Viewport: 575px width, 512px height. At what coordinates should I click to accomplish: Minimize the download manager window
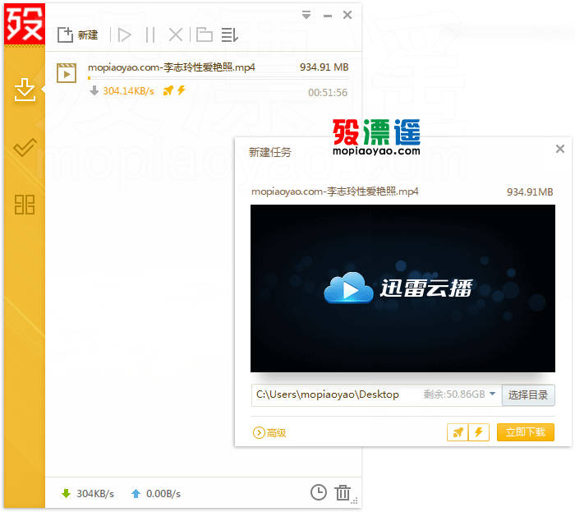click(328, 16)
